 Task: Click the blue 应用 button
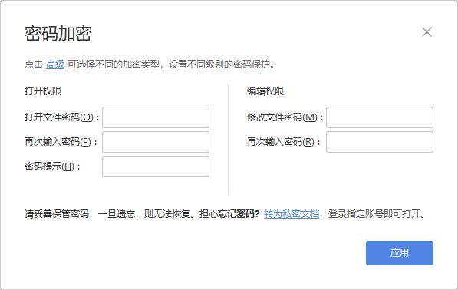399,253
